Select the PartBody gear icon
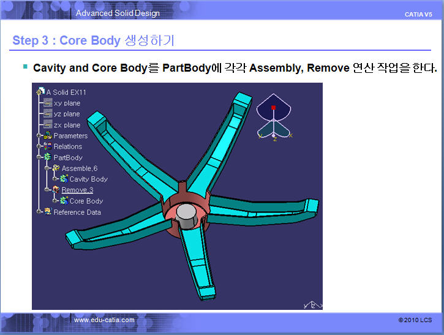This screenshot has height=335, width=444. (48, 158)
